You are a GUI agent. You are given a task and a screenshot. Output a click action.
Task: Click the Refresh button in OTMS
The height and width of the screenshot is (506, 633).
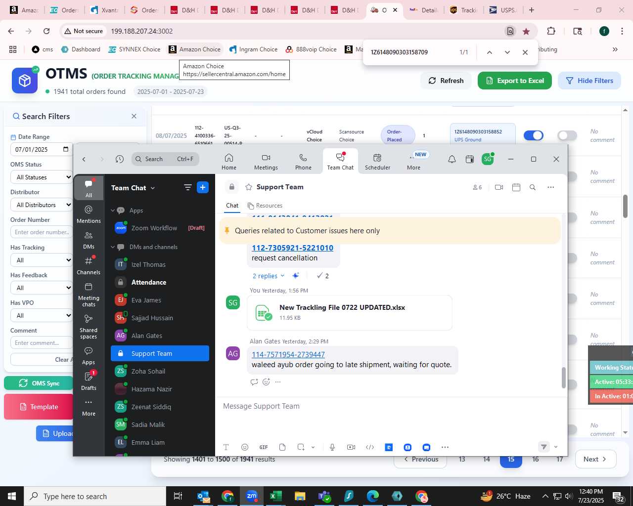pyautogui.click(x=446, y=81)
